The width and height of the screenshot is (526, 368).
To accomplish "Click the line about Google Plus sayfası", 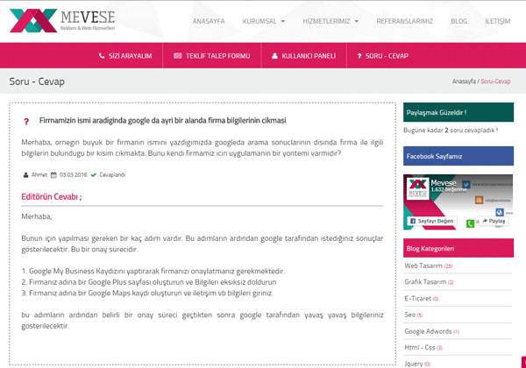I will [x=149, y=282].
